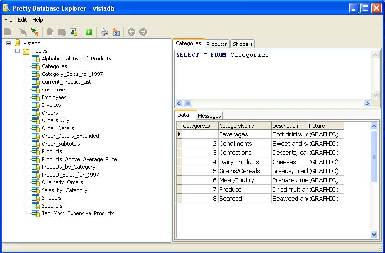Click the back arrow navigation icon
Viewport: 385px width, 253px height.
(x=131, y=32)
